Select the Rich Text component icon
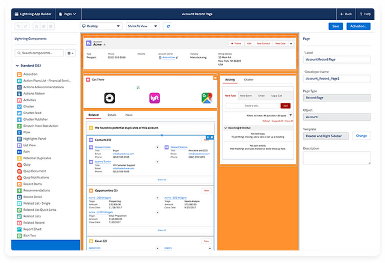Image resolution: width=385 pixels, height=263 pixels. click(x=19, y=236)
